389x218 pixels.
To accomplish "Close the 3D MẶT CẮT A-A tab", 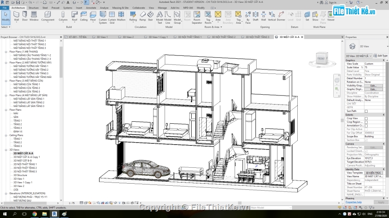I will pos(302,37).
